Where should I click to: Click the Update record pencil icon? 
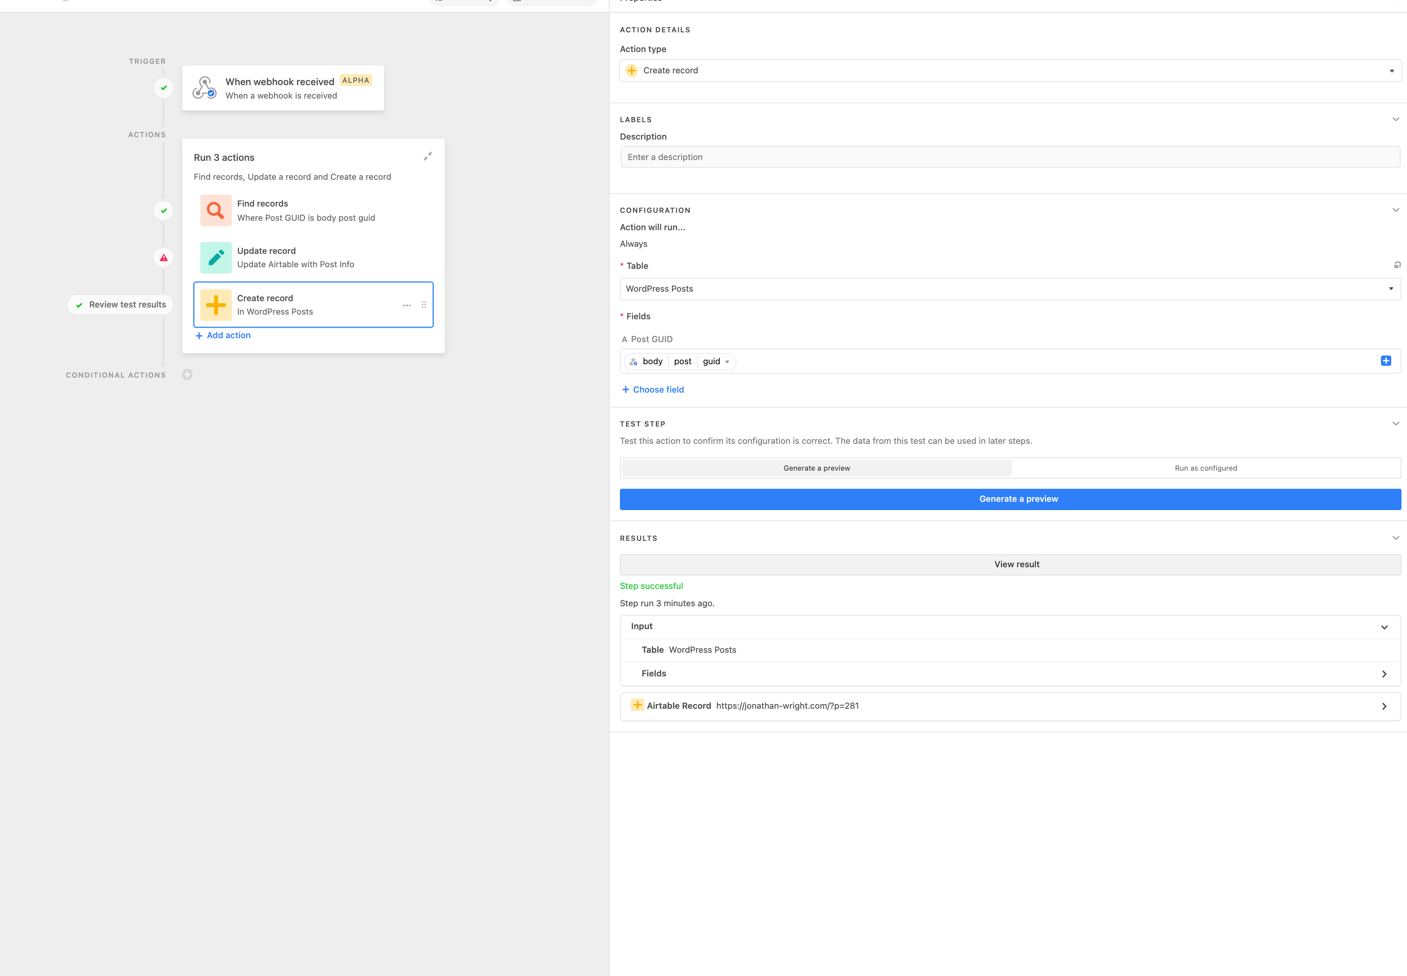pyautogui.click(x=216, y=257)
